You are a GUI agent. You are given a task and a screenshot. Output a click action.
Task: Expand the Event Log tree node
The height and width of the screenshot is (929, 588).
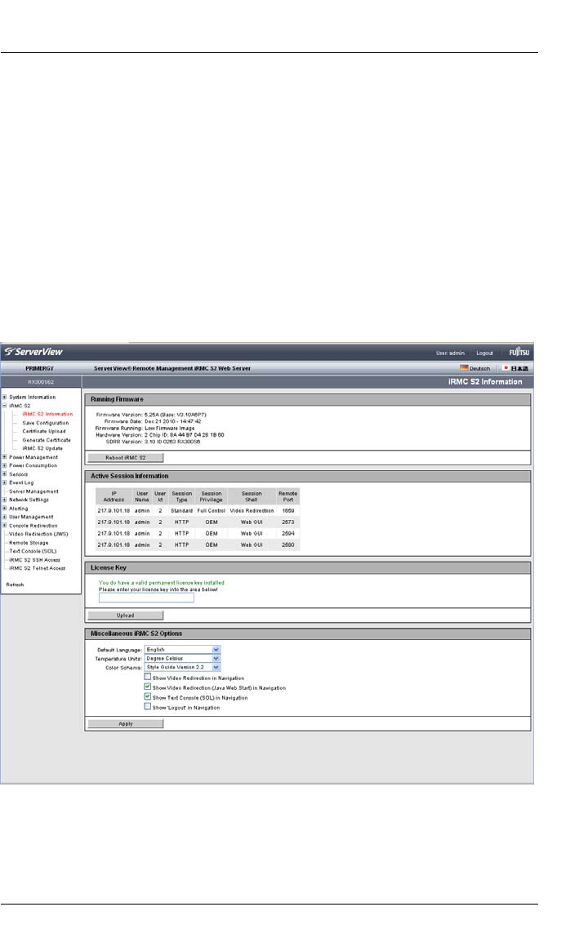pos(4,482)
